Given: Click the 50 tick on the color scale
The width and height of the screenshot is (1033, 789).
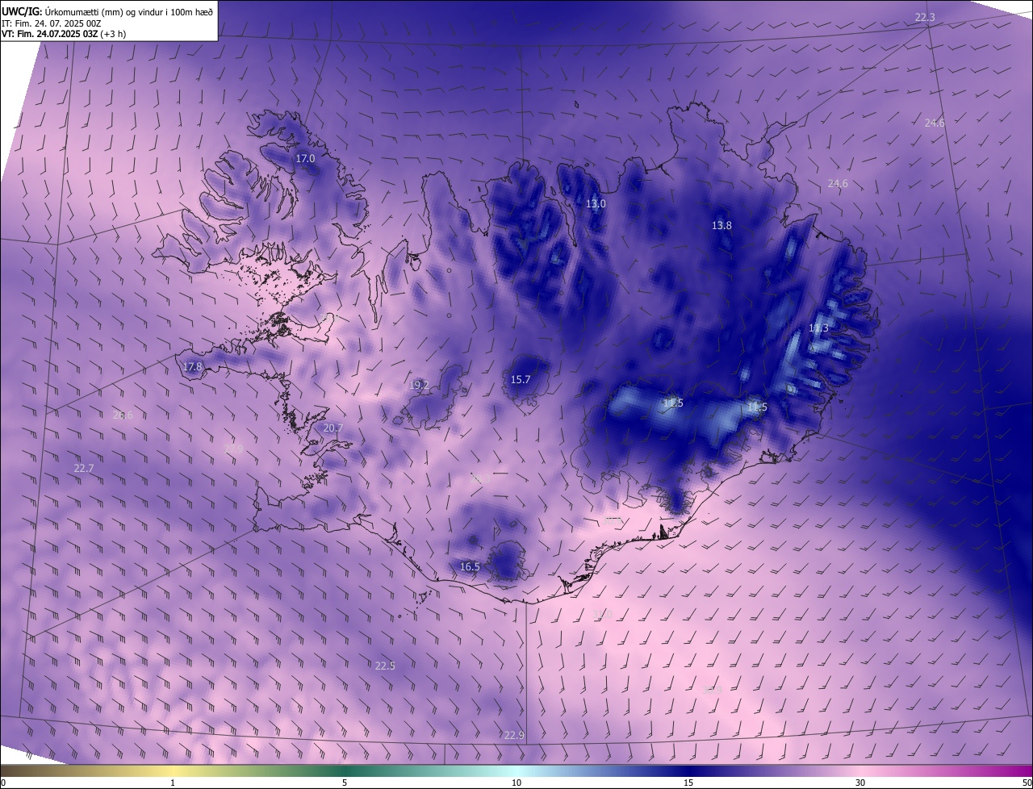Looking at the screenshot, I should [1027, 783].
